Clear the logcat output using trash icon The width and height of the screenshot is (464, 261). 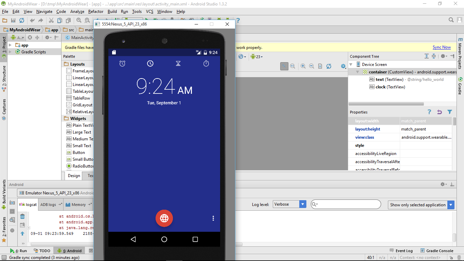(x=22, y=216)
